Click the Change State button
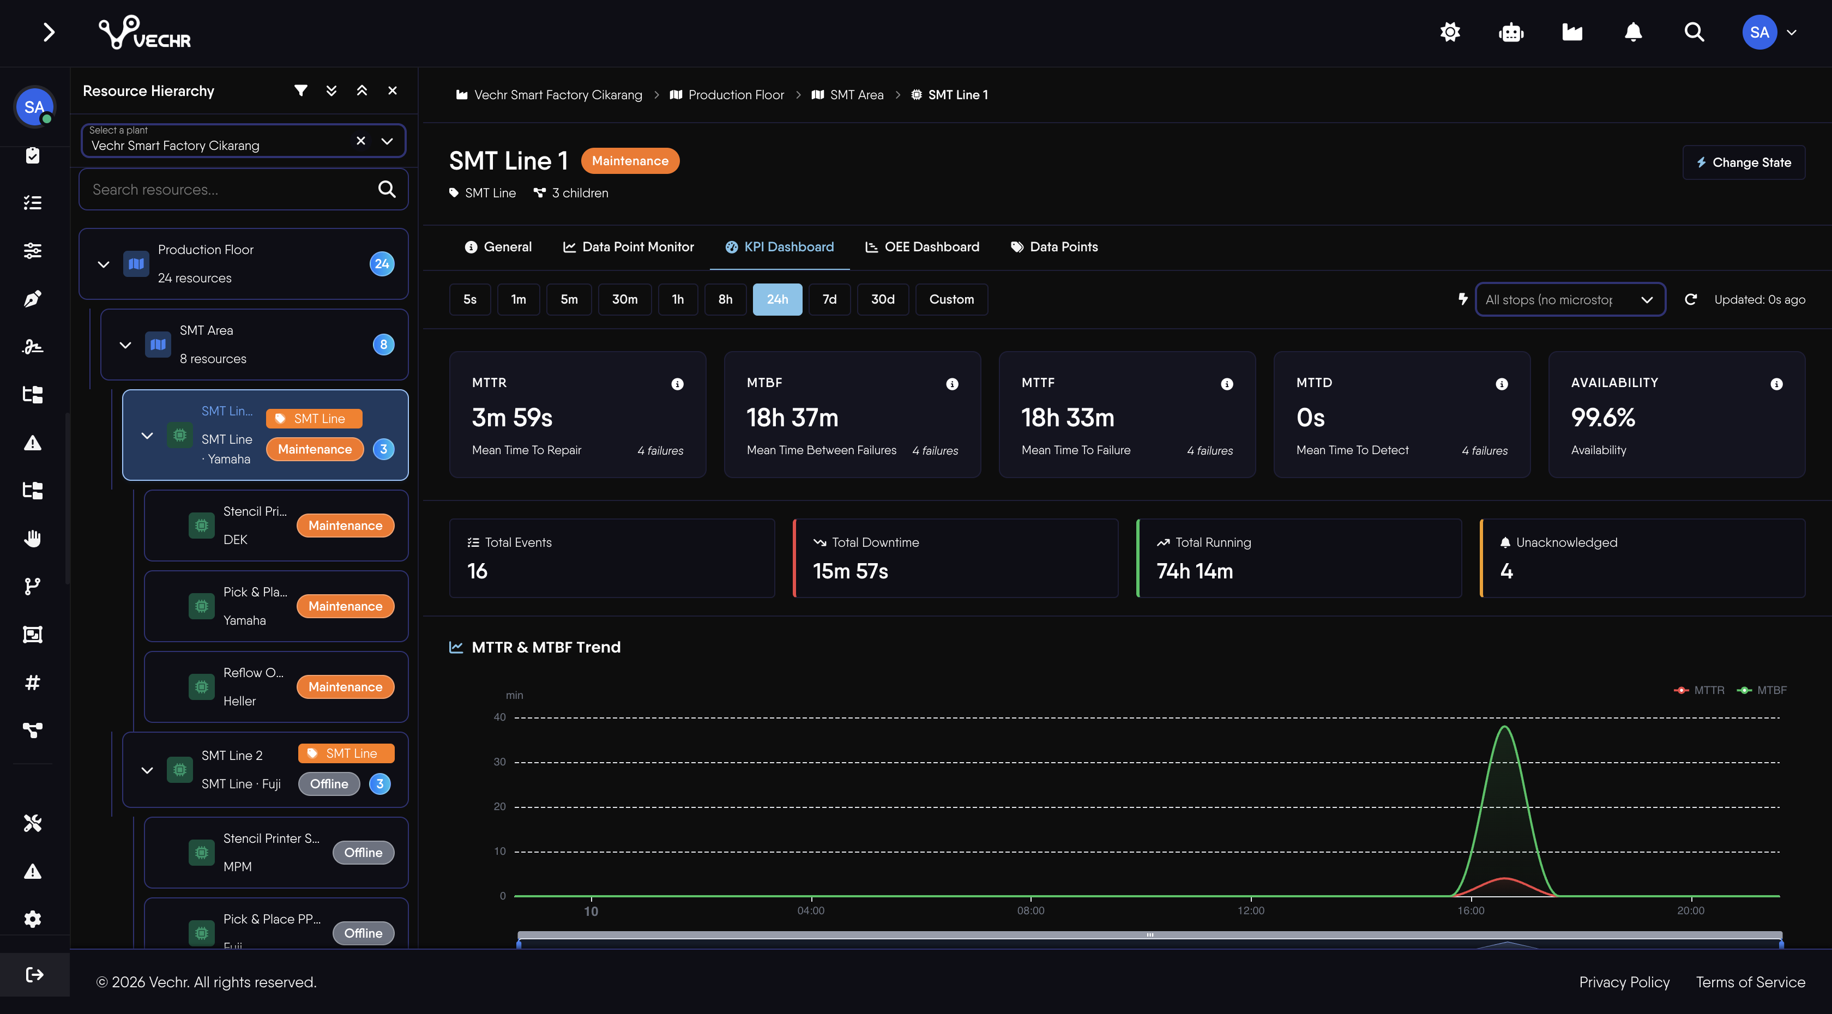 click(x=1744, y=162)
